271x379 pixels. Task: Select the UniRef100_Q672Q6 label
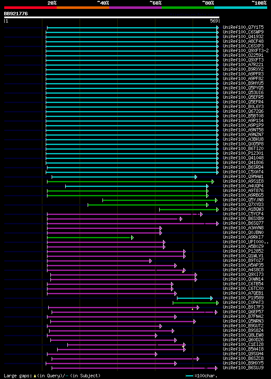tap(243, 111)
